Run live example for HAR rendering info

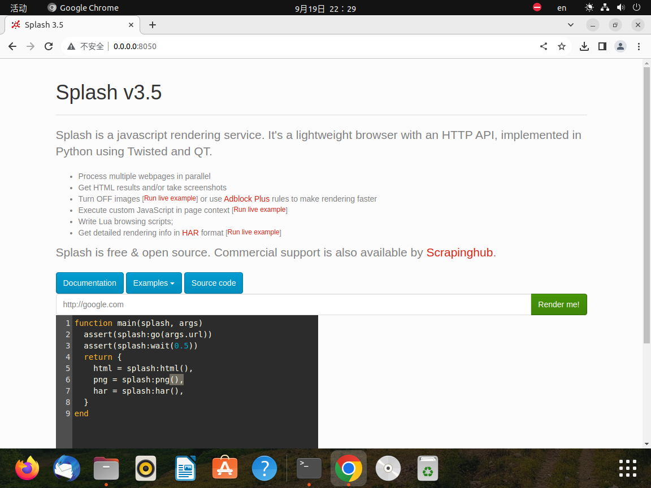coord(253,232)
